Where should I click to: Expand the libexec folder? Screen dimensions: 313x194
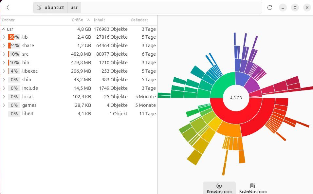[x=4, y=71]
